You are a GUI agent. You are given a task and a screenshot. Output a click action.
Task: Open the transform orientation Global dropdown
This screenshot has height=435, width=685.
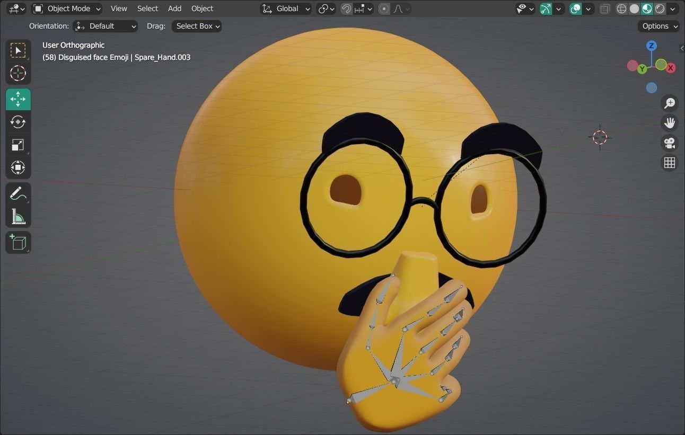[x=286, y=8]
